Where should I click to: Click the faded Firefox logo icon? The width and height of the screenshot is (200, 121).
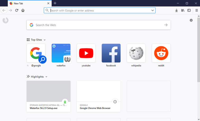click(6, 20)
